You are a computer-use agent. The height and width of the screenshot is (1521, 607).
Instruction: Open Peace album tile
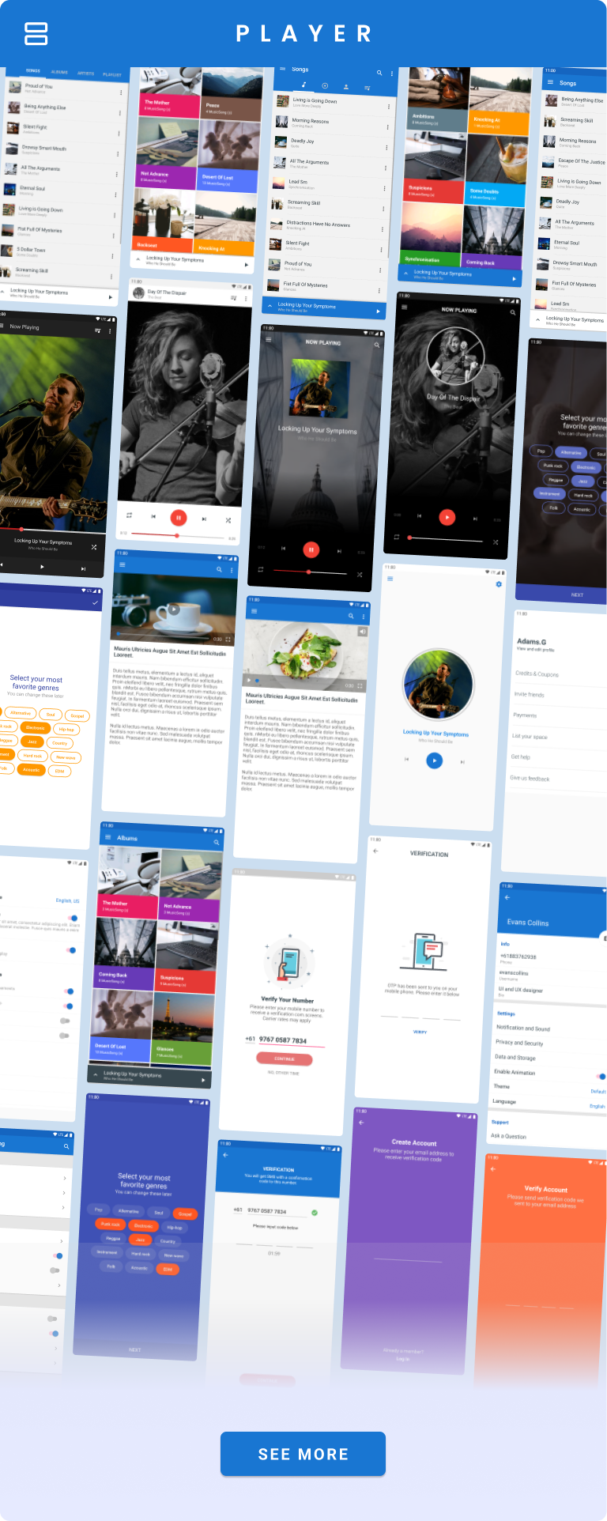(x=232, y=95)
